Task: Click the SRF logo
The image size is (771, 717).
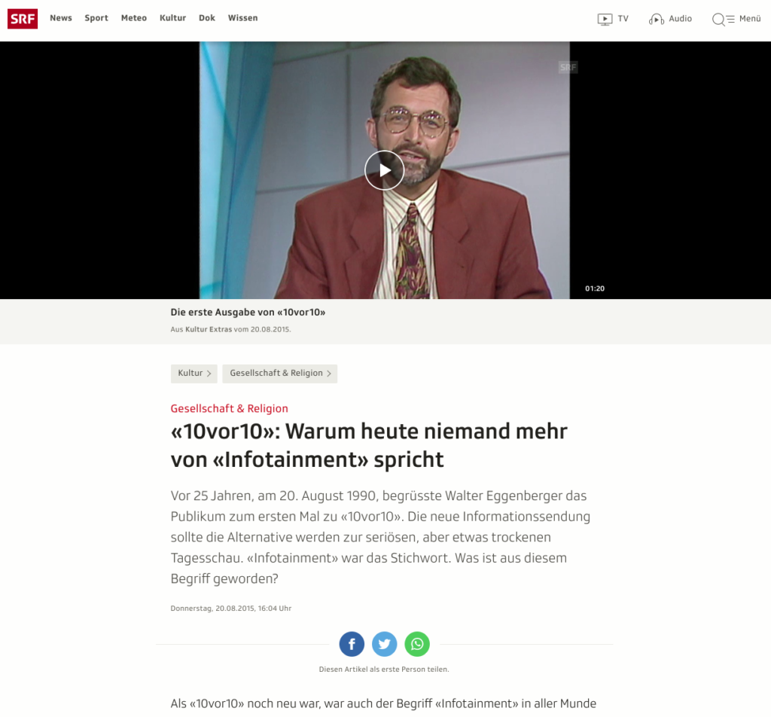Action: pyautogui.click(x=23, y=19)
